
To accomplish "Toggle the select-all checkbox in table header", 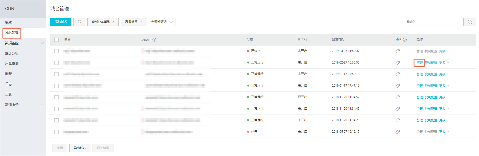I will [x=57, y=40].
